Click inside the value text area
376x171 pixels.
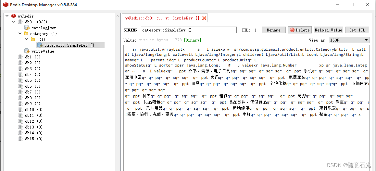point(246,108)
